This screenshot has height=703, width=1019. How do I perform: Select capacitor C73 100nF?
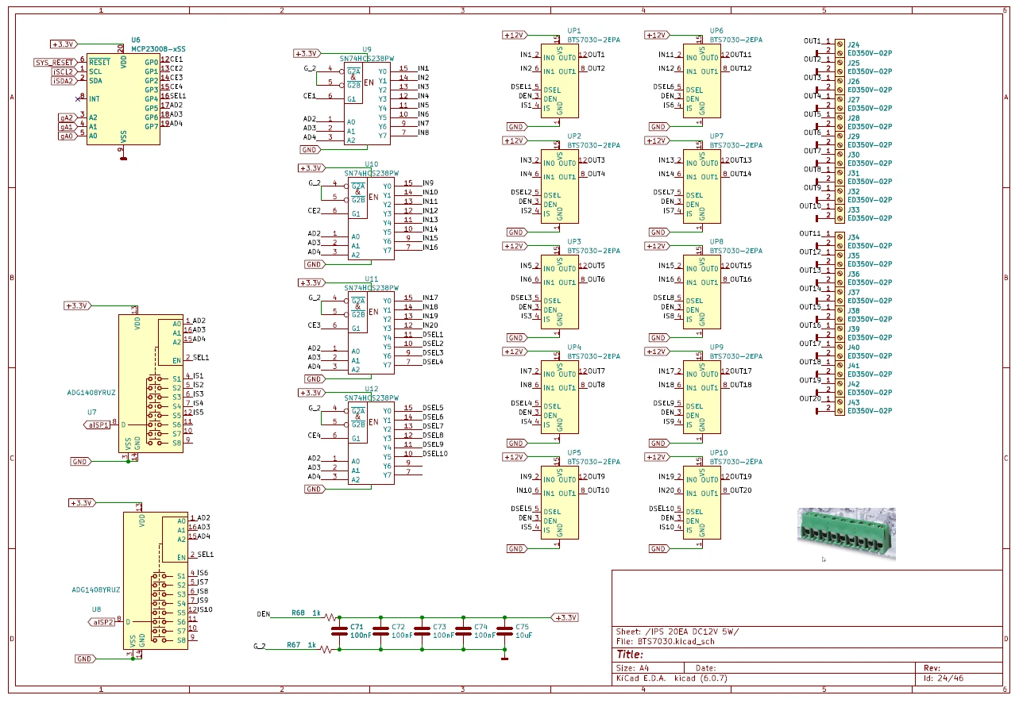tap(423, 631)
